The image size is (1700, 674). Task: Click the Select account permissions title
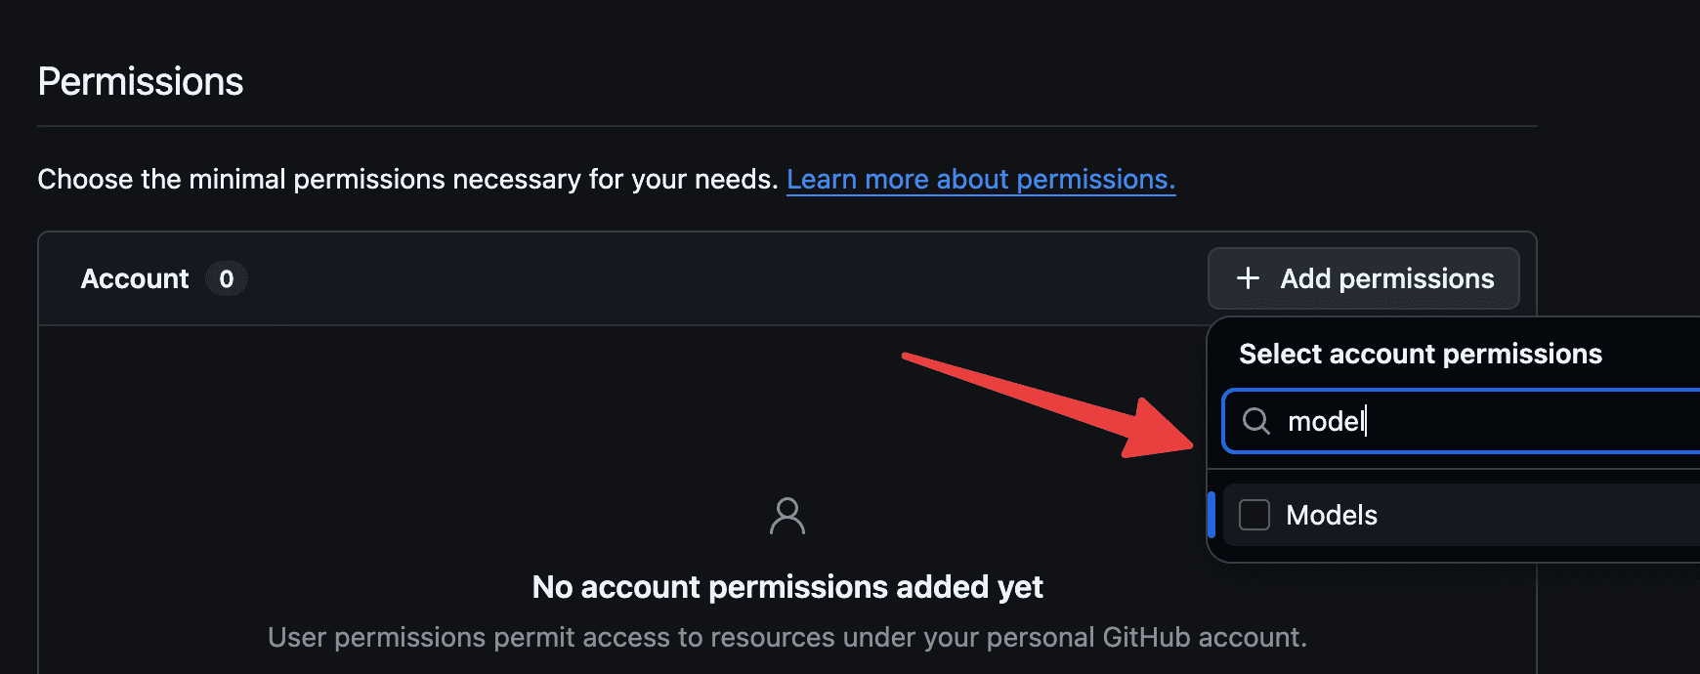[x=1421, y=354]
